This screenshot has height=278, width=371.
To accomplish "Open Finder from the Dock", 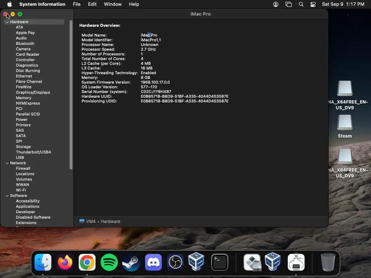I will pos(43,262).
